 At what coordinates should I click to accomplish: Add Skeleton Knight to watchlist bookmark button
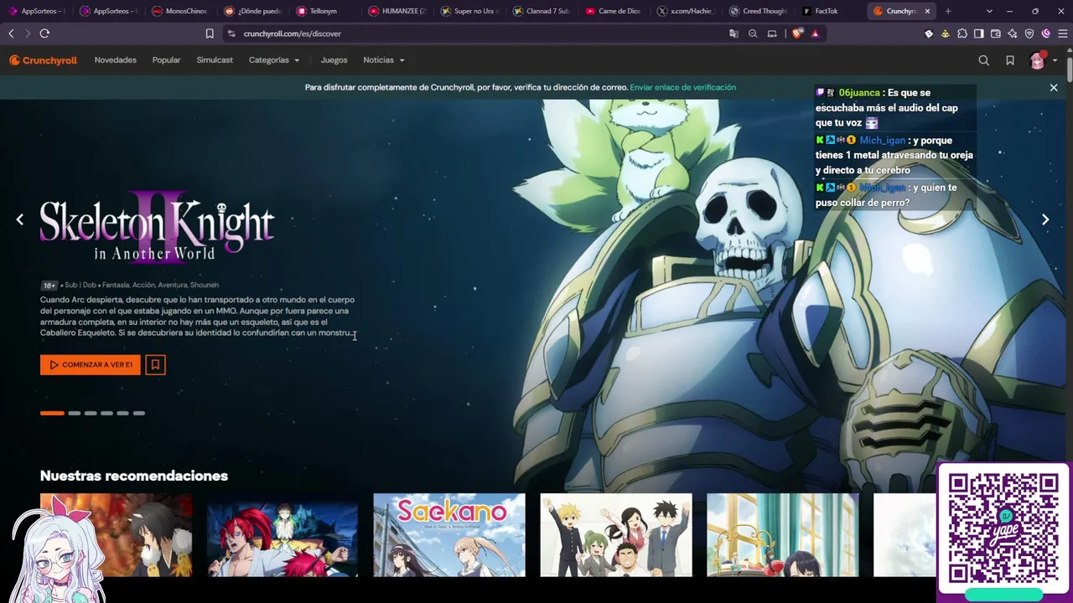coord(155,365)
